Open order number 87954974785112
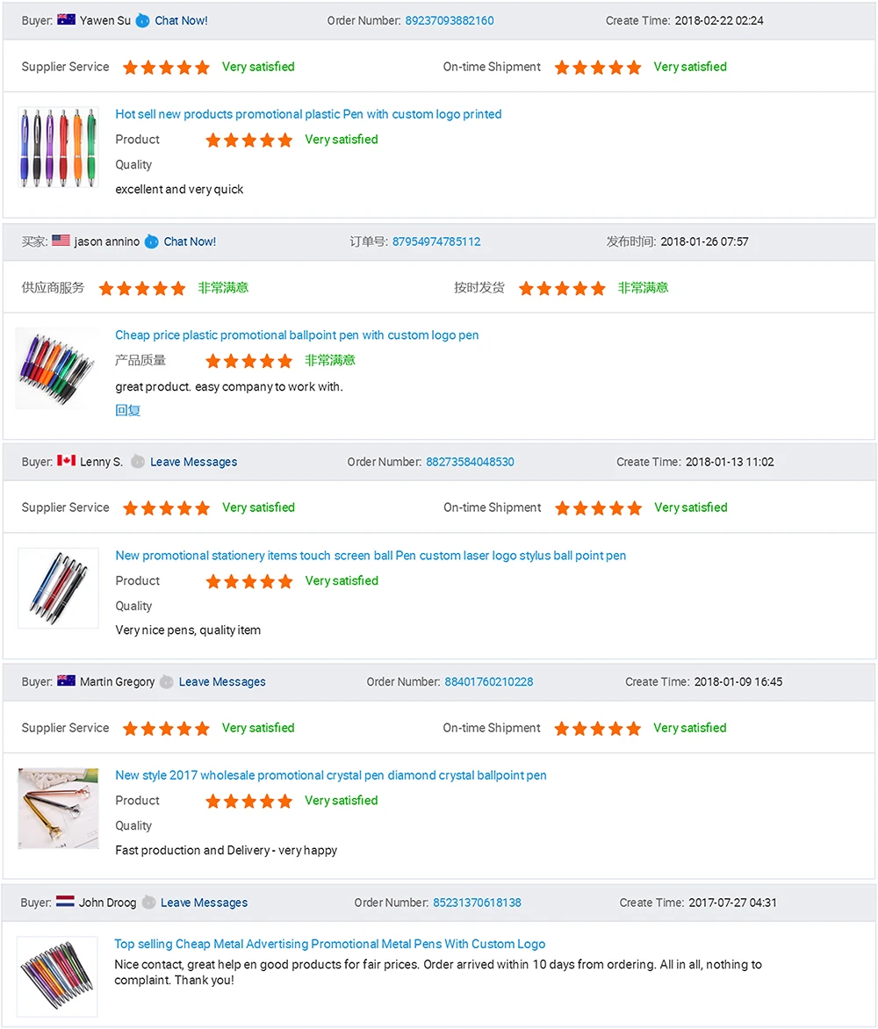This screenshot has width=878, height=1029. 436,241
